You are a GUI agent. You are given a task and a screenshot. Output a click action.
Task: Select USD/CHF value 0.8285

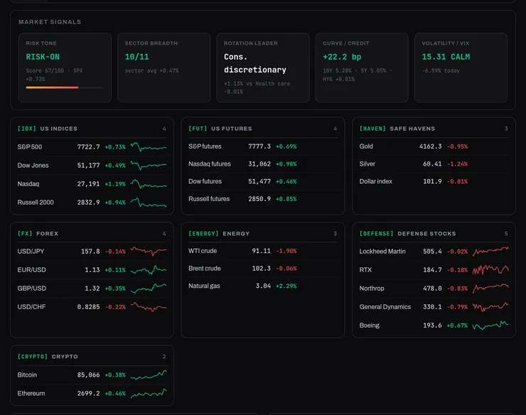pos(89,307)
